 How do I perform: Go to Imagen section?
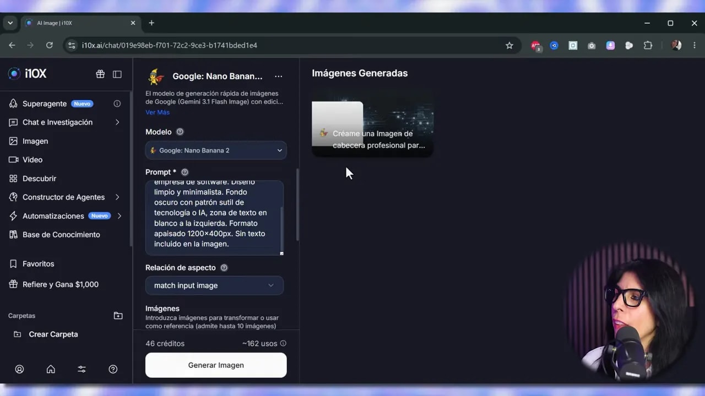pos(35,141)
